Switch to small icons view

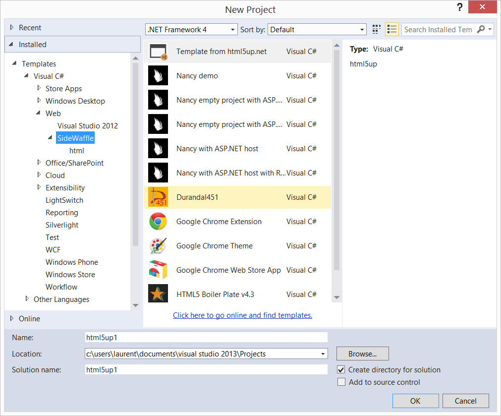(x=377, y=29)
